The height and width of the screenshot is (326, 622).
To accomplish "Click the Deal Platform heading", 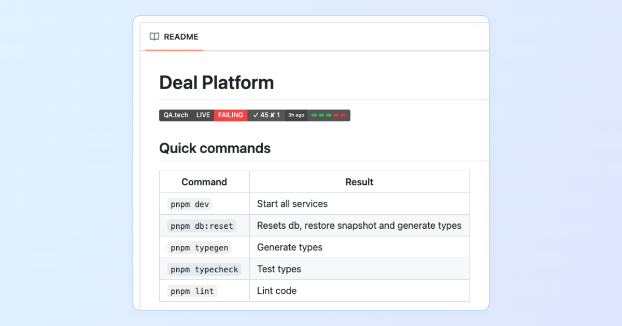I will coord(216,83).
